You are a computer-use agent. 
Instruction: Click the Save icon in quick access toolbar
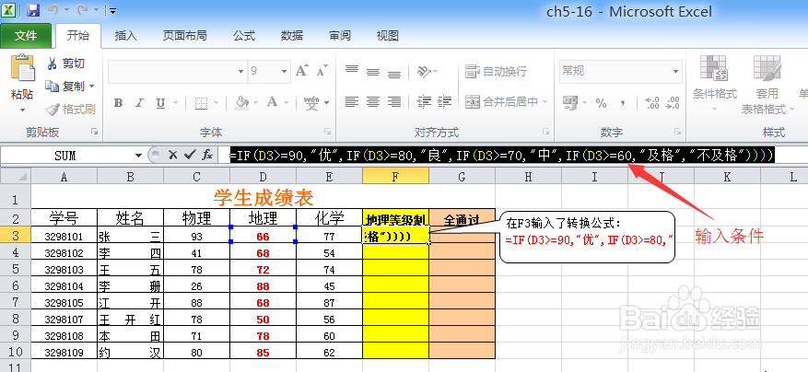(33, 10)
